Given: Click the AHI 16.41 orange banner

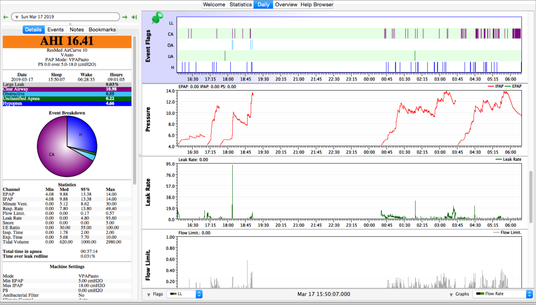Looking at the screenshot, I should click(67, 42).
